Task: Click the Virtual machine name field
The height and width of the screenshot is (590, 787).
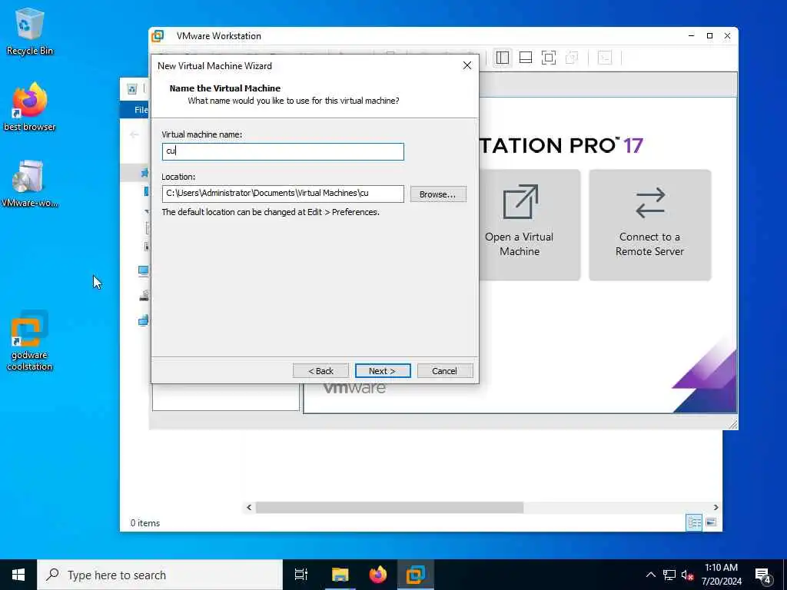Action: pos(283,151)
